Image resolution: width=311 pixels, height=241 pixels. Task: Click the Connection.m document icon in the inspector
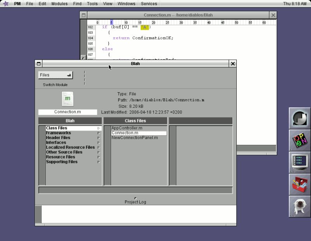(x=67, y=99)
